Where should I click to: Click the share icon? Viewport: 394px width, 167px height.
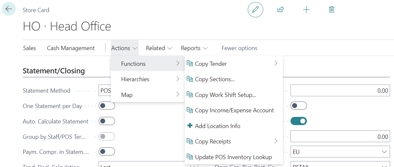(280, 9)
